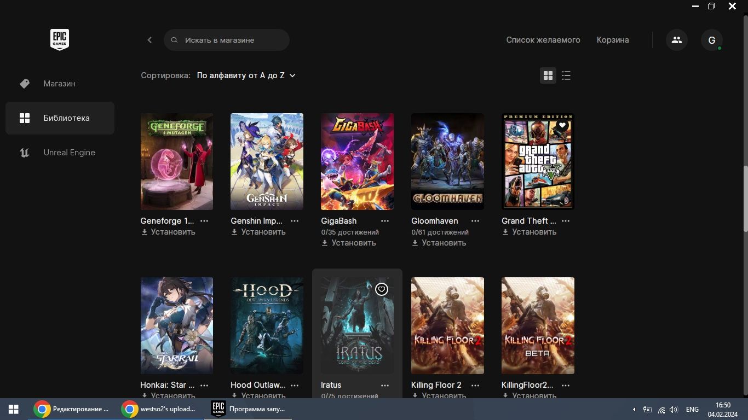The height and width of the screenshot is (420, 748).
Task: Open Honkai: Star Rail cover
Action: 177,325
